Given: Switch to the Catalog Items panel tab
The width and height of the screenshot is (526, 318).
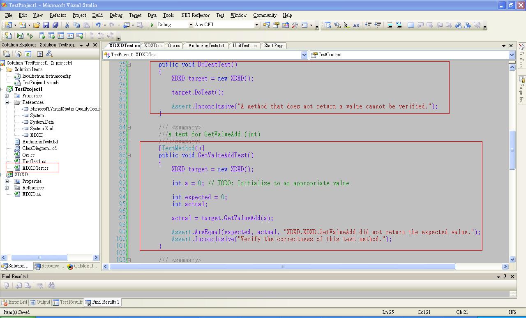Looking at the screenshot, I should tap(82, 266).
